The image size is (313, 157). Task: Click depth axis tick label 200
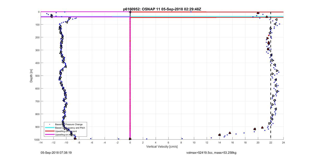(x=37, y=38)
